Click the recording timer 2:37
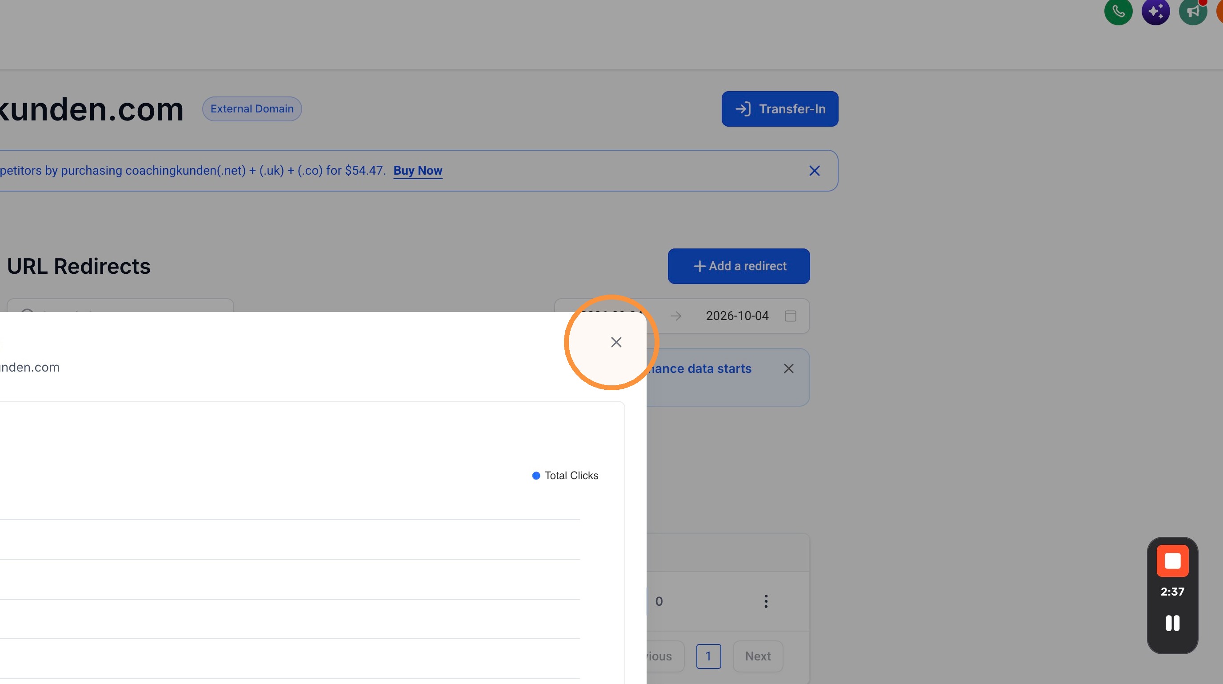Screen dimensions: 1223x684 [1172, 592]
